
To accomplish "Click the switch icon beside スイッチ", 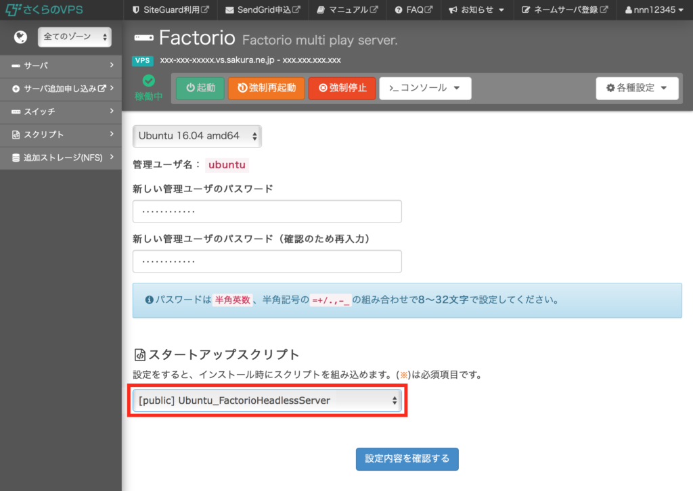I will click(x=16, y=112).
